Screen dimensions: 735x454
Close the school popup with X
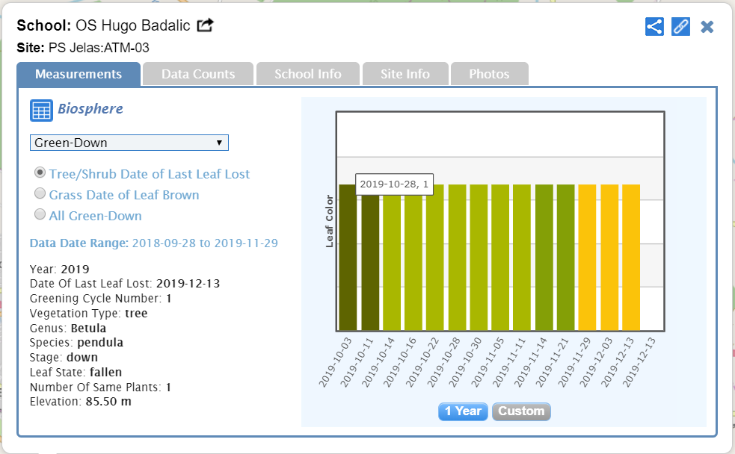coord(707,27)
